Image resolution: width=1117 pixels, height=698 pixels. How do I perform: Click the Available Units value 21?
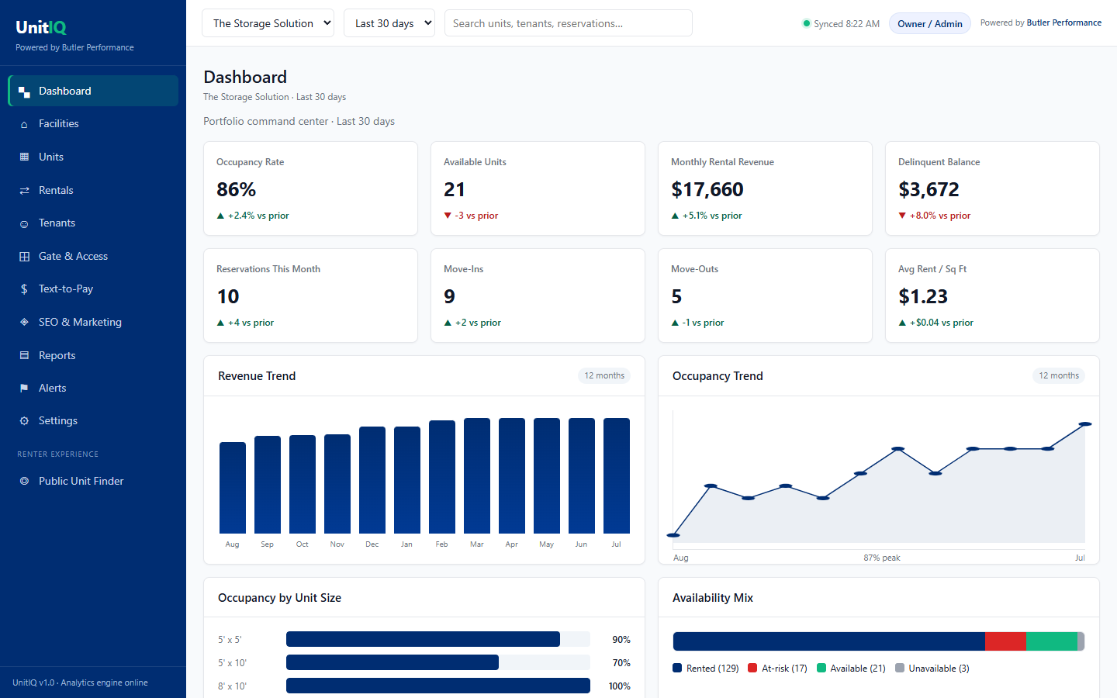(x=455, y=189)
